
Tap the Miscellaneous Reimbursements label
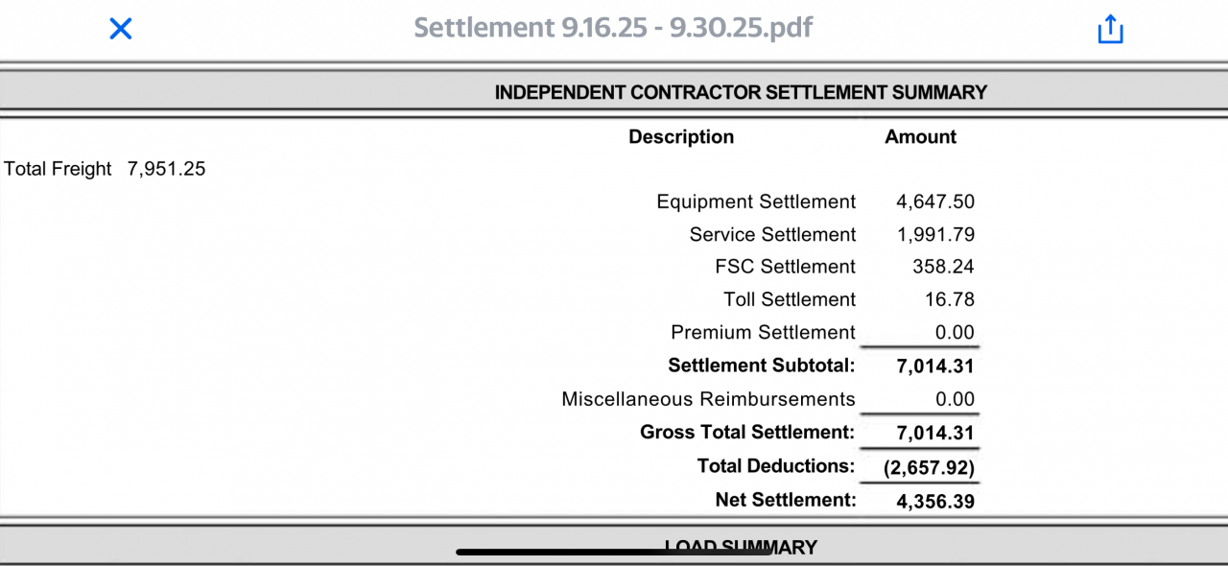[708, 399]
